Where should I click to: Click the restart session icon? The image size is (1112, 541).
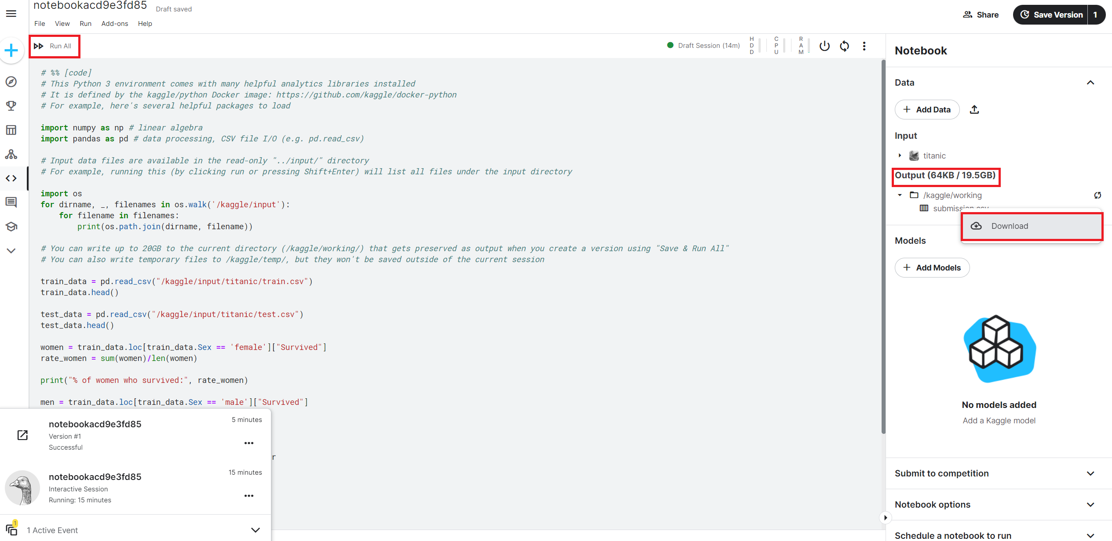click(x=844, y=46)
